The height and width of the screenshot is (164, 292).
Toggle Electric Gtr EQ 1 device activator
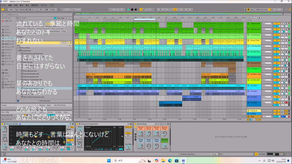pyautogui.click(x=2, y=124)
